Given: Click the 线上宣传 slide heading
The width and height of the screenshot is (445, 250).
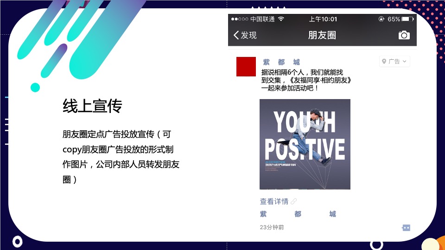Looking at the screenshot, I should (92, 106).
